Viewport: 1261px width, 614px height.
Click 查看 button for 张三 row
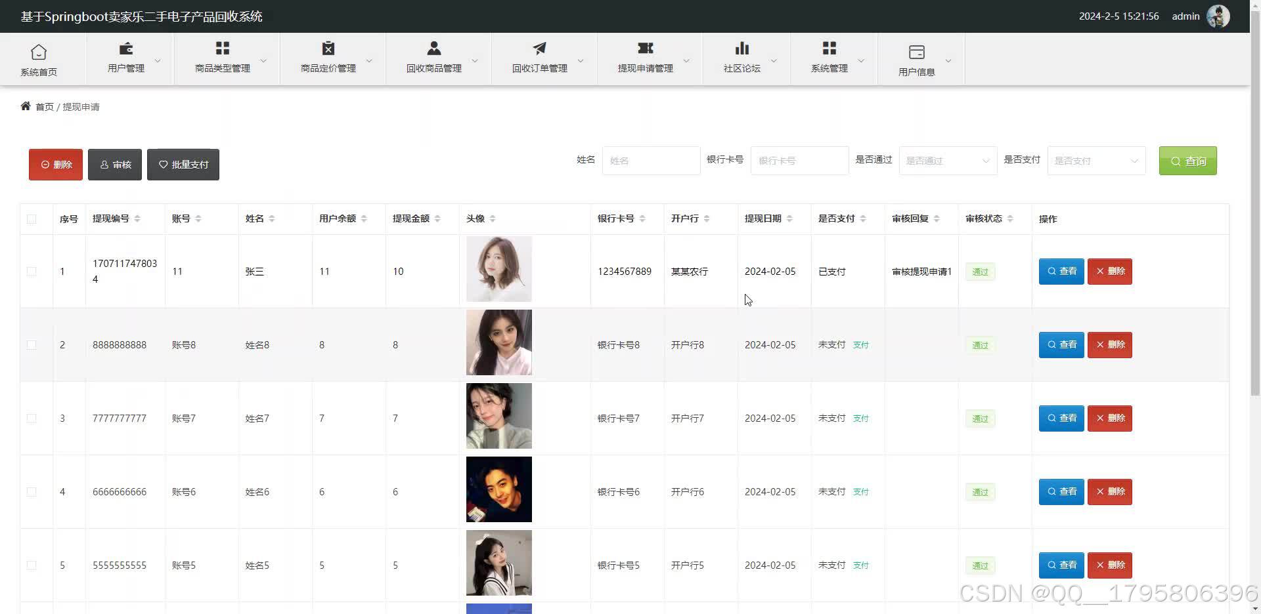point(1061,272)
